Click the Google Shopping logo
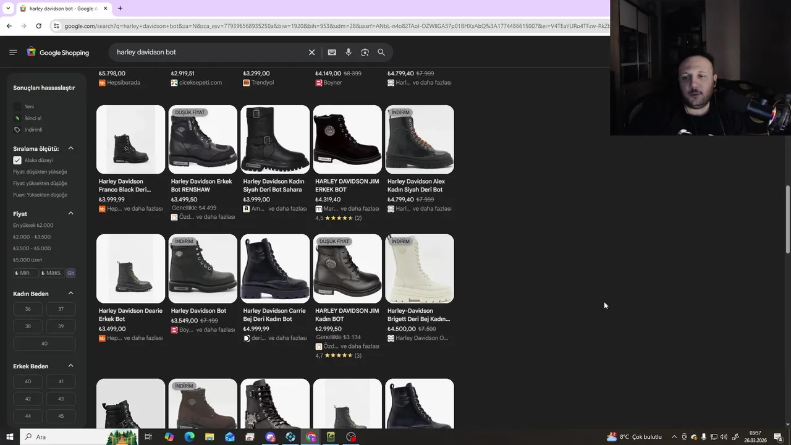 58,53
